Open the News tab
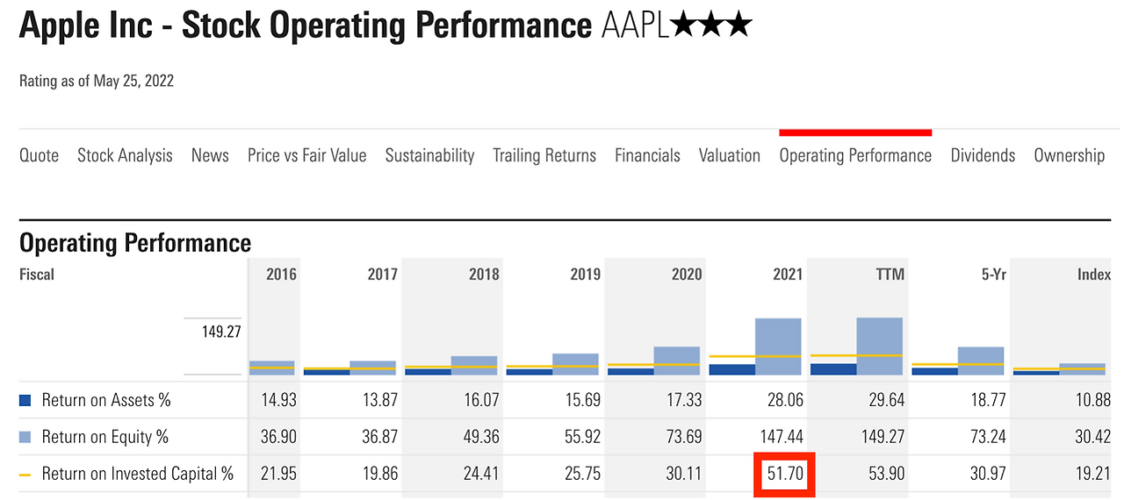The height and width of the screenshot is (500, 1124). [x=210, y=155]
